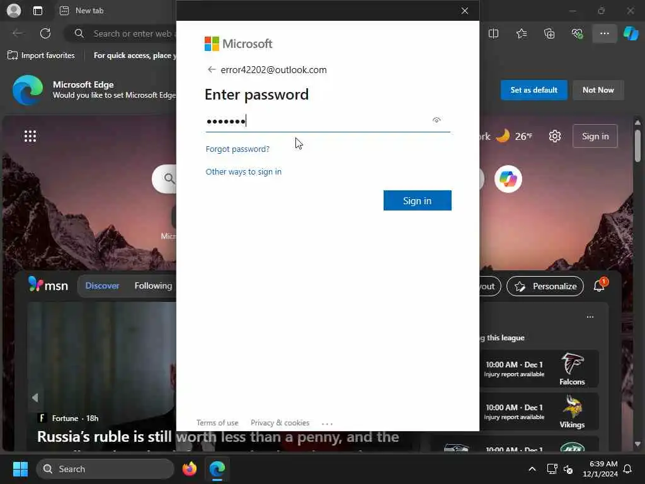Click Sign in button on new tab page
Image resolution: width=645 pixels, height=484 pixels.
coord(595,136)
